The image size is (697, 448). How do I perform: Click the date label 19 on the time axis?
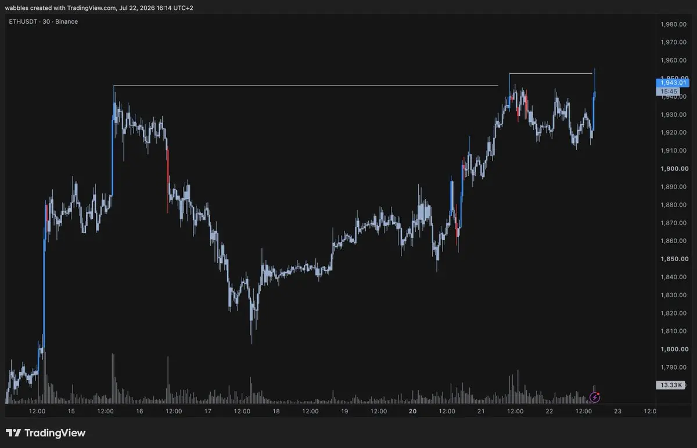tap(344, 411)
